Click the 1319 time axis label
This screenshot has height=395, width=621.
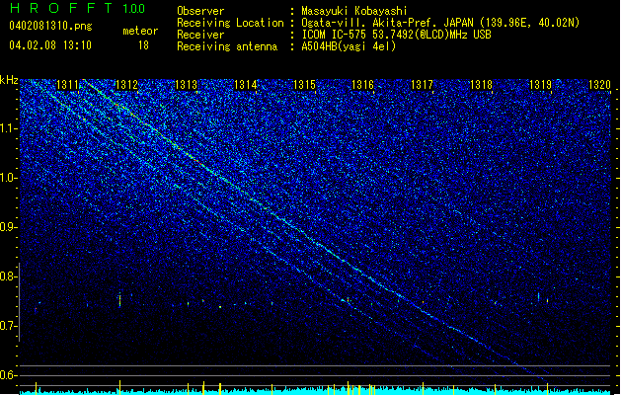click(x=541, y=85)
